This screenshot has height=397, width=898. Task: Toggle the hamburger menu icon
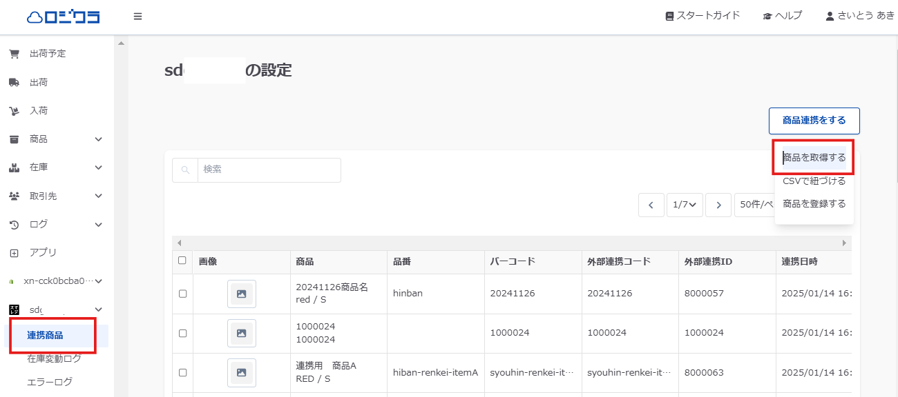pos(138,16)
